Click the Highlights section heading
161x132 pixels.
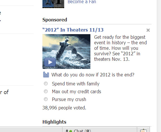point(54,122)
